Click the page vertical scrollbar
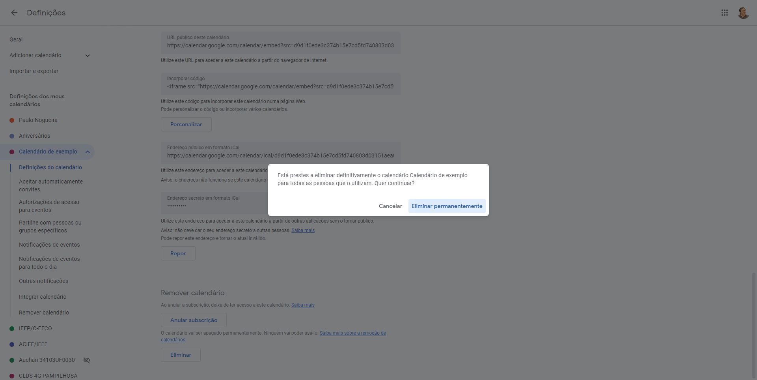Screen dimensions: 757x380 point(754,324)
